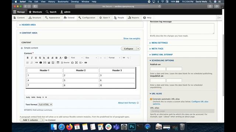Insert a numbered list

pyautogui.click(x=32, y=63)
